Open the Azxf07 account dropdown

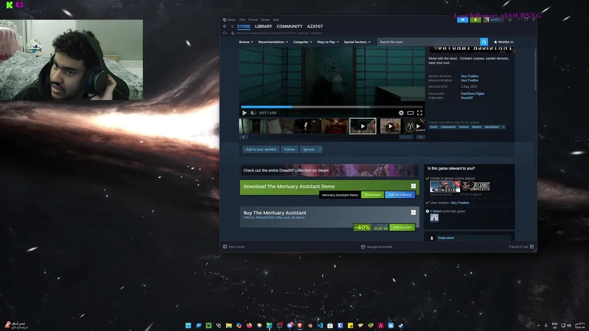pos(493,20)
